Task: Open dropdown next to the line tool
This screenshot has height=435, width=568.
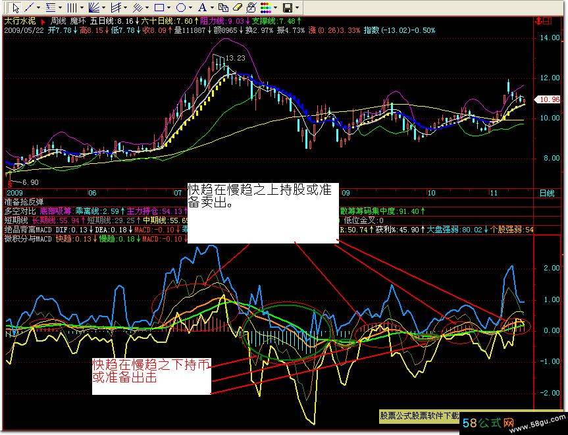Action: [39, 8]
